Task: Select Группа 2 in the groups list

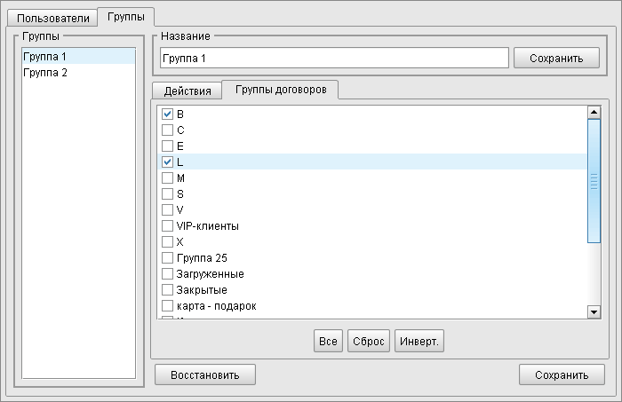Action: point(45,73)
